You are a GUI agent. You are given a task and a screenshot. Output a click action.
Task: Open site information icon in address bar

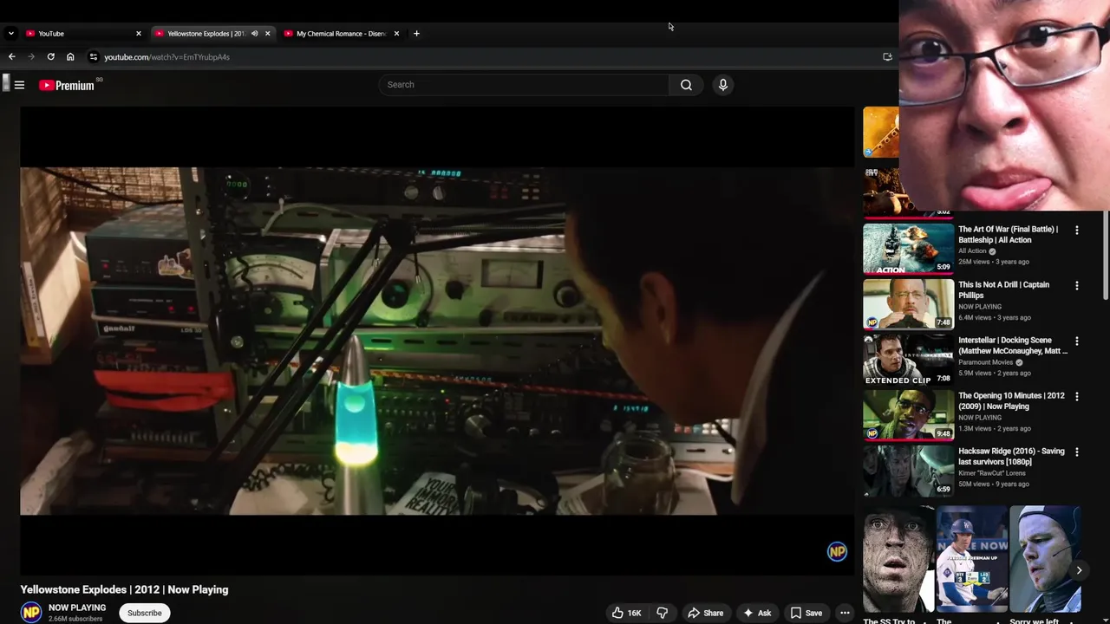94,57
